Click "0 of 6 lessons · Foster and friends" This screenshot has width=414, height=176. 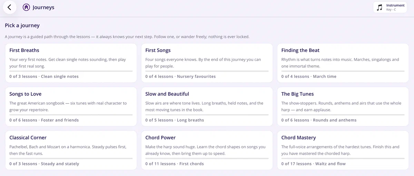coord(44,120)
